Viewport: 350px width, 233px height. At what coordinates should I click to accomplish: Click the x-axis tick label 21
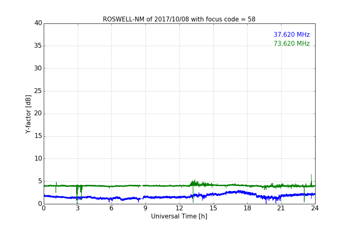click(281, 208)
